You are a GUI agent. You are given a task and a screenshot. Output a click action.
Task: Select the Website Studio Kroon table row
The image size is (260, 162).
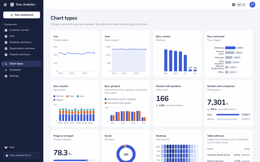click(228, 155)
